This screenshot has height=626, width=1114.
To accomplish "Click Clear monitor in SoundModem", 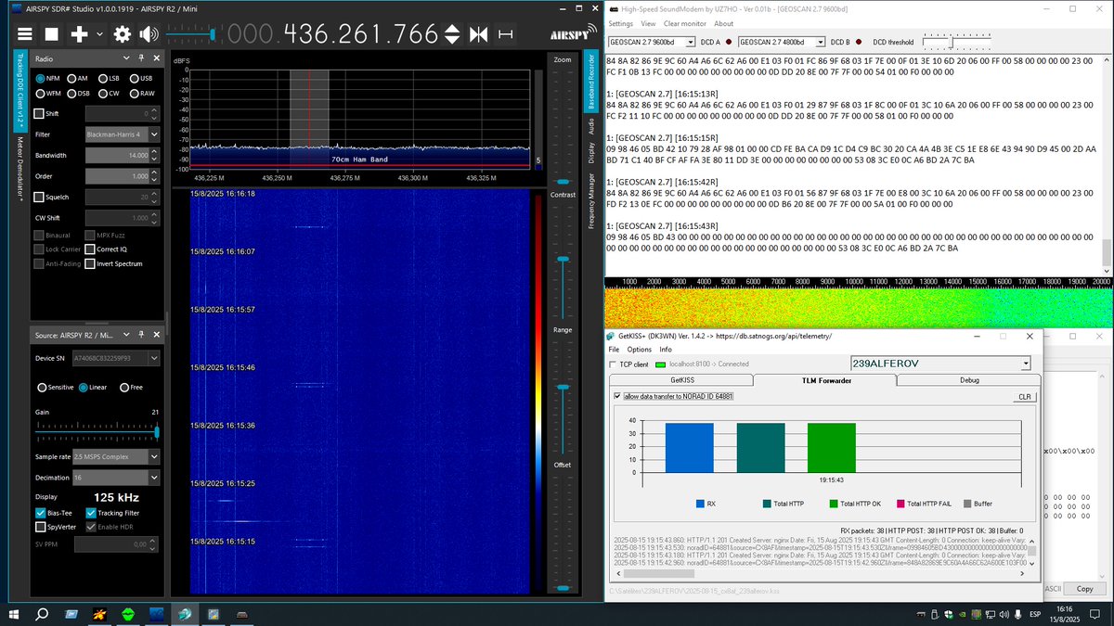I will point(685,23).
